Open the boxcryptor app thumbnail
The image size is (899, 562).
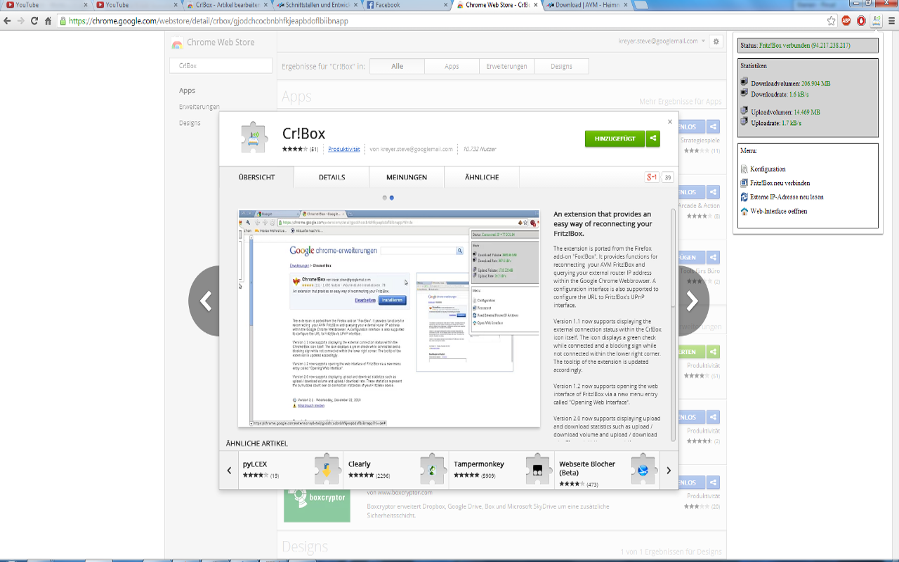click(x=317, y=505)
